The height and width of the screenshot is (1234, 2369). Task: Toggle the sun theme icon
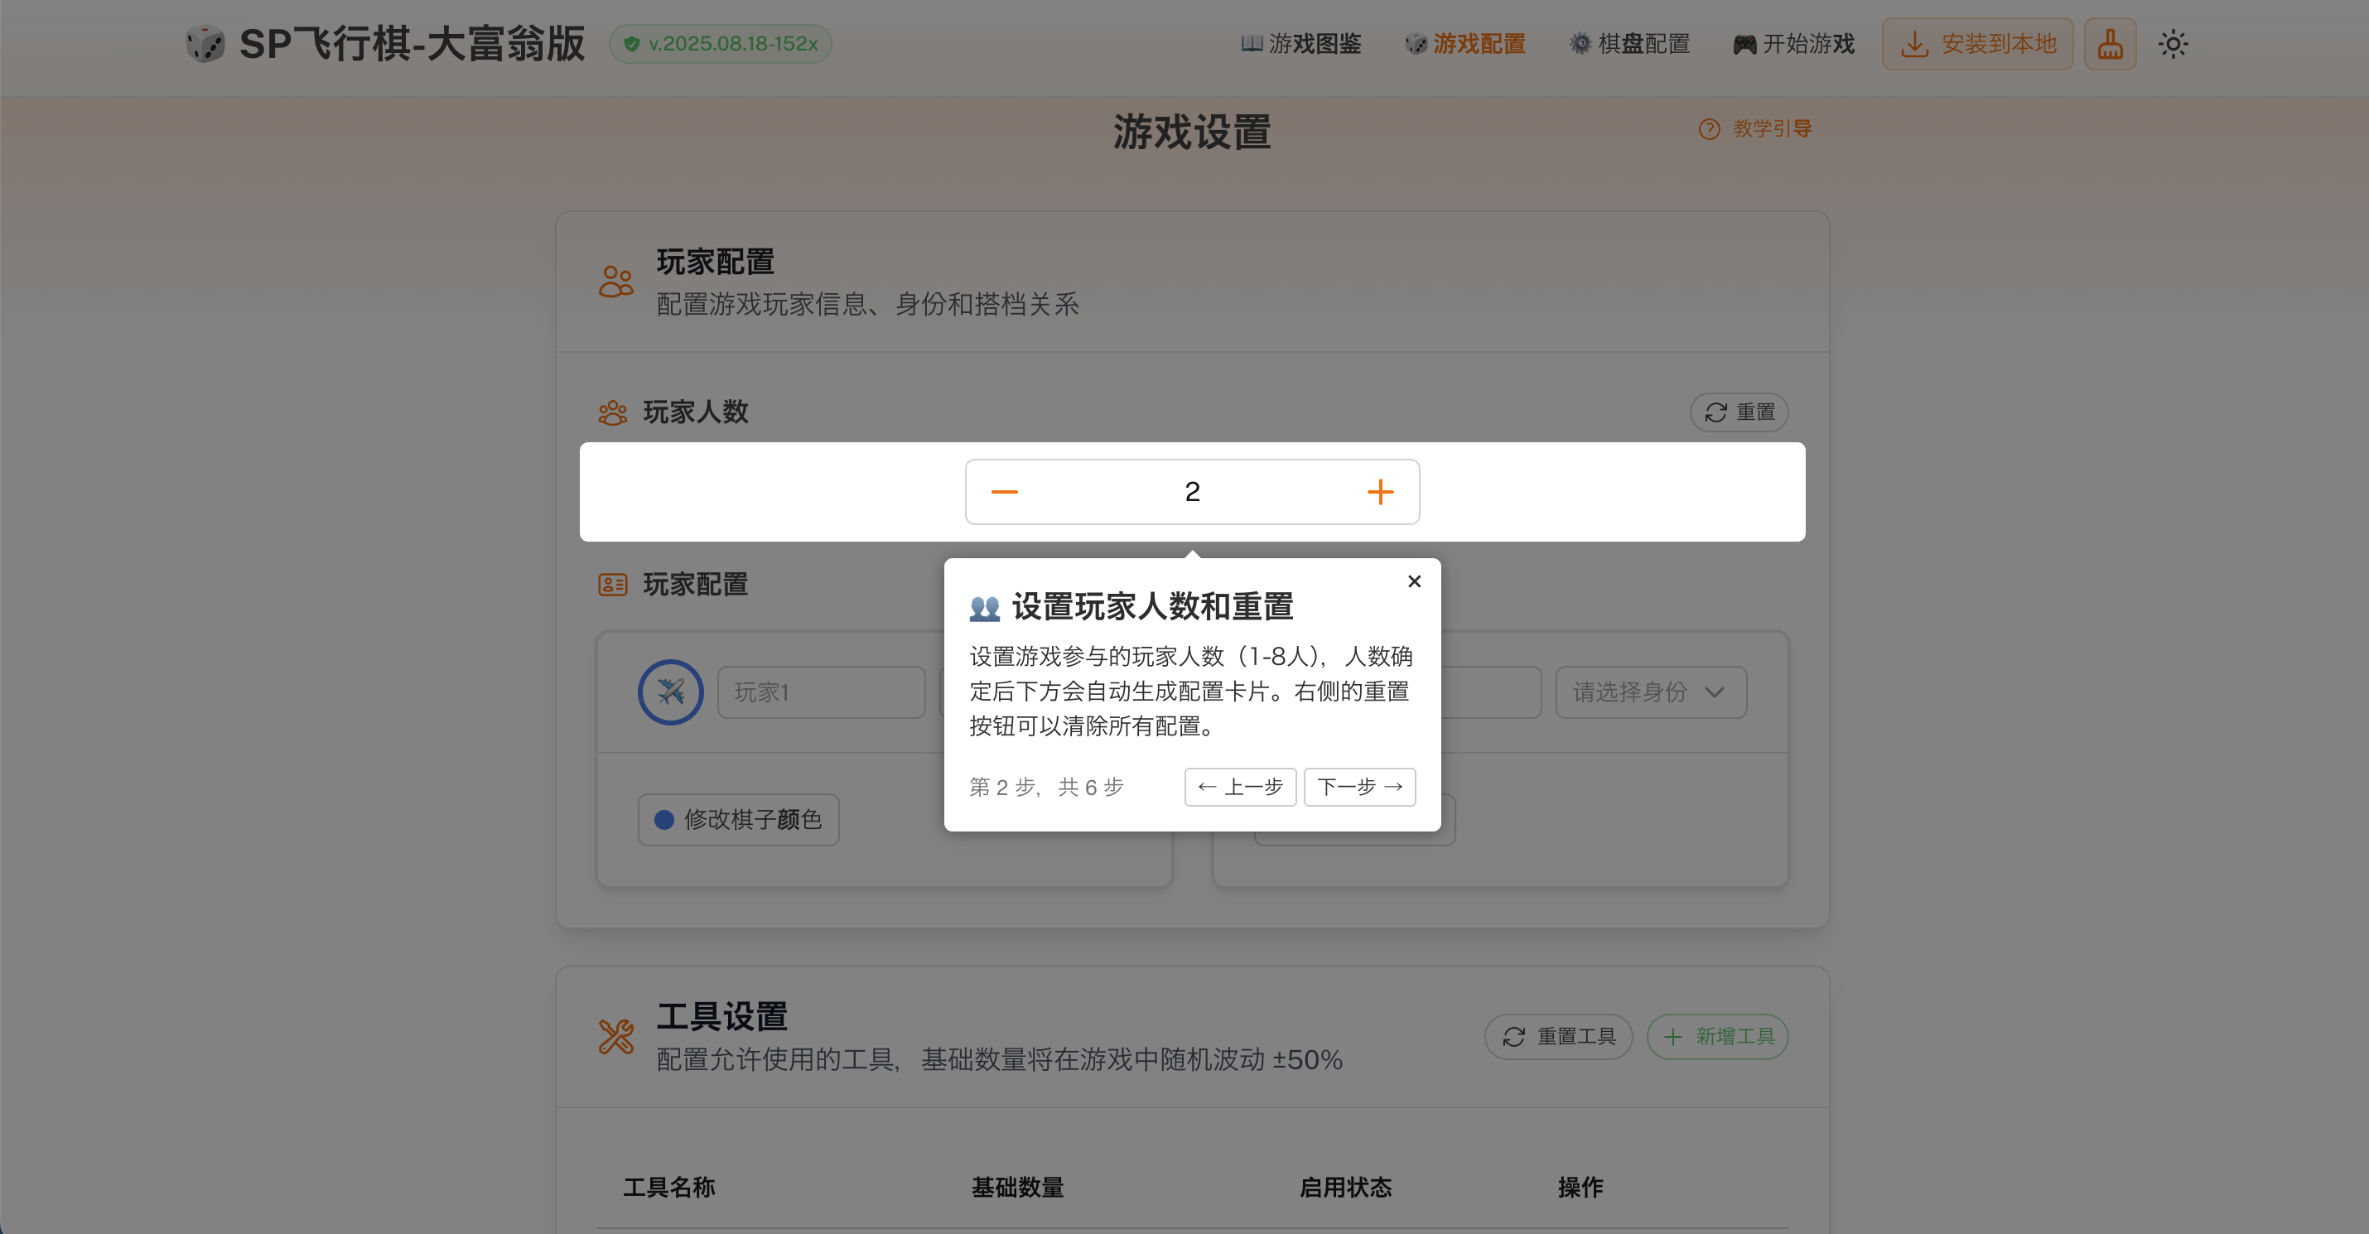(x=2174, y=44)
